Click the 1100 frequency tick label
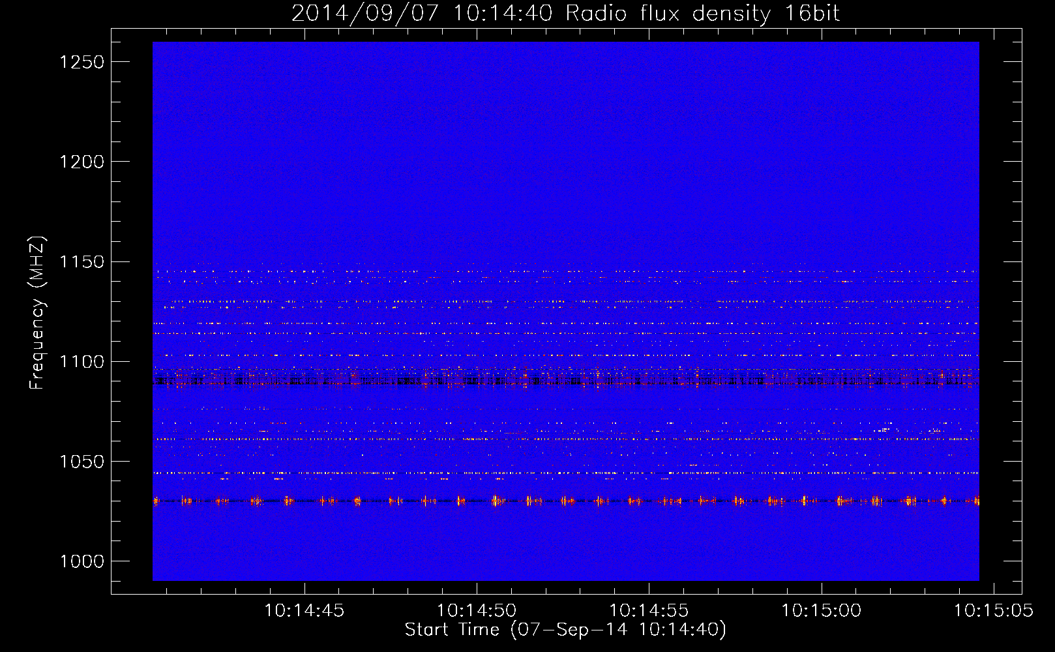 82,362
